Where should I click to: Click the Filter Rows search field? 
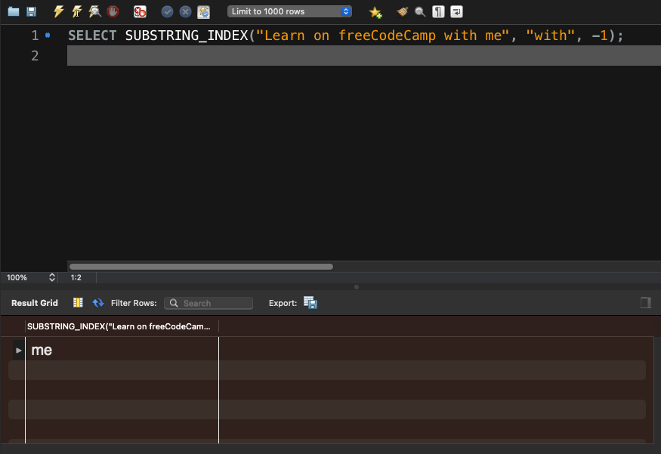point(208,303)
